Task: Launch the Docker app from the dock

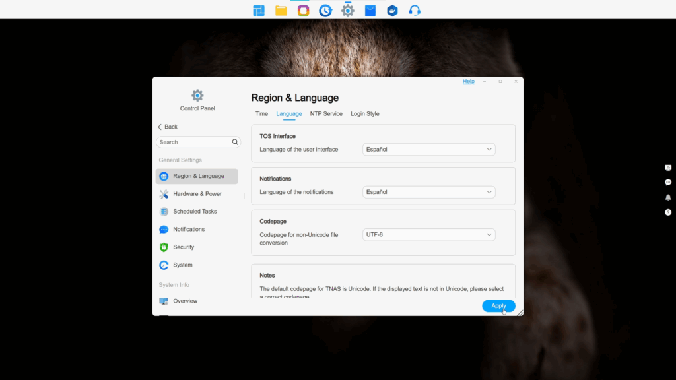Action: [392, 11]
